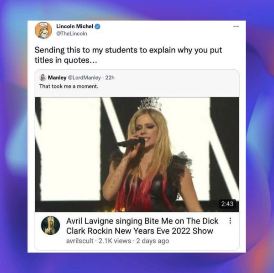Play the Avril Lavigne video thumbnail
The height and width of the screenshot is (273, 274).
(x=137, y=155)
